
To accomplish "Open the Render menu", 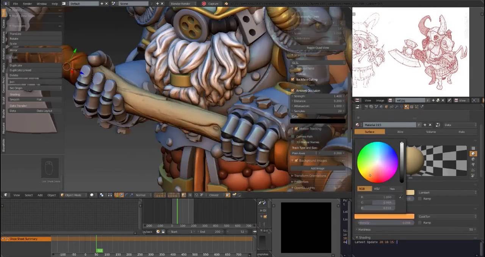I will [27, 3].
